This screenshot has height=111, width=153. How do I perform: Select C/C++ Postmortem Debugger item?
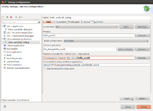click(x=20, y=36)
